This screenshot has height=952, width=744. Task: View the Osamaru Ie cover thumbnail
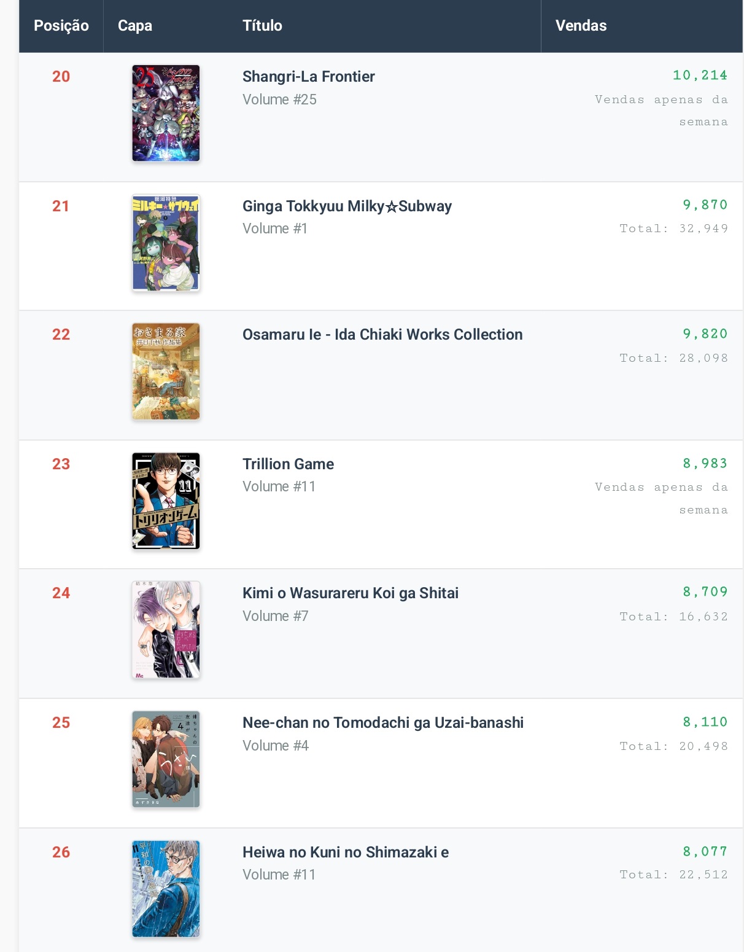click(x=166, y=372)
